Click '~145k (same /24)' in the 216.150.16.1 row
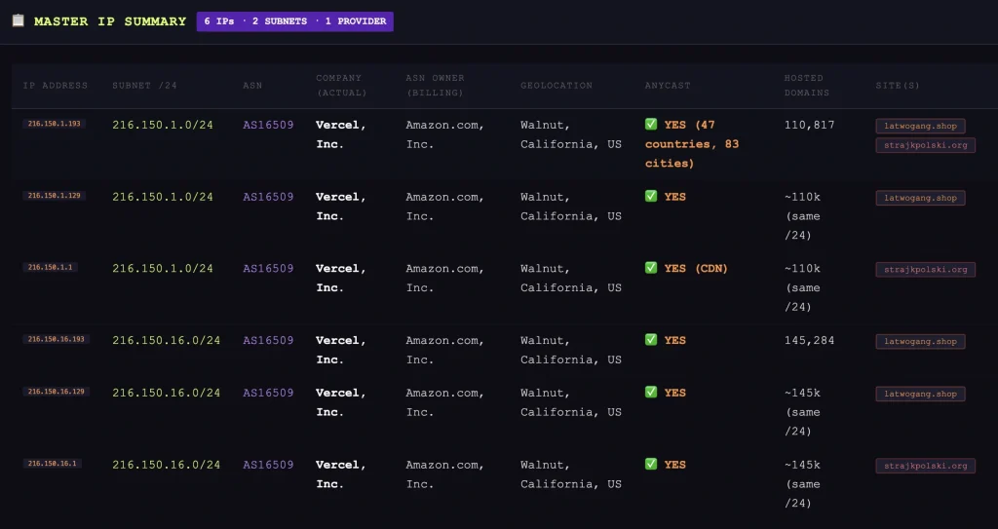Screen dimensions: 998x529 click(803, 484)
